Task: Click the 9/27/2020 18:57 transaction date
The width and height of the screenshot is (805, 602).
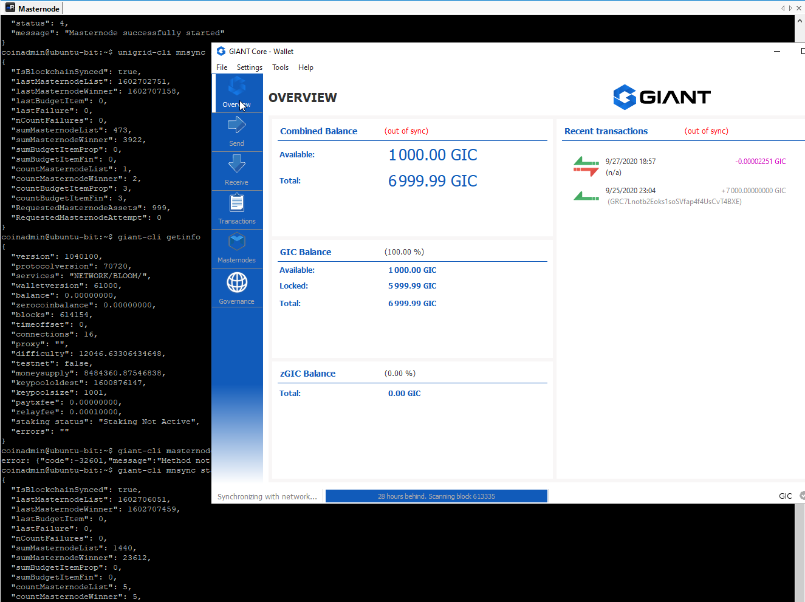Action: (x=631, y=162)
